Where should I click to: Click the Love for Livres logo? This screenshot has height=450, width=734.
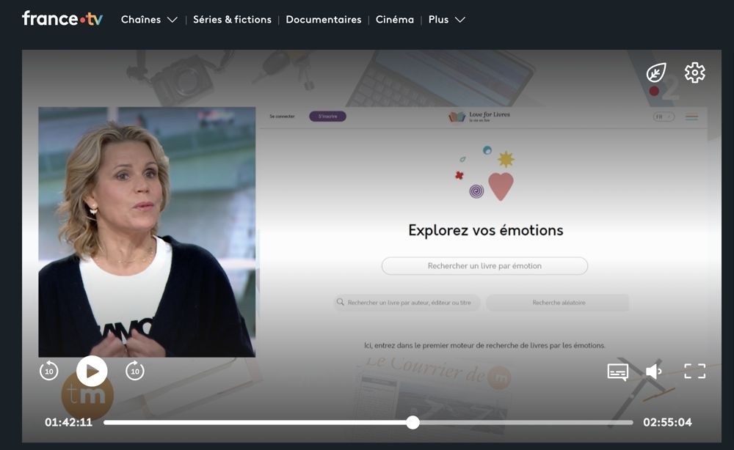pos(479,117)
